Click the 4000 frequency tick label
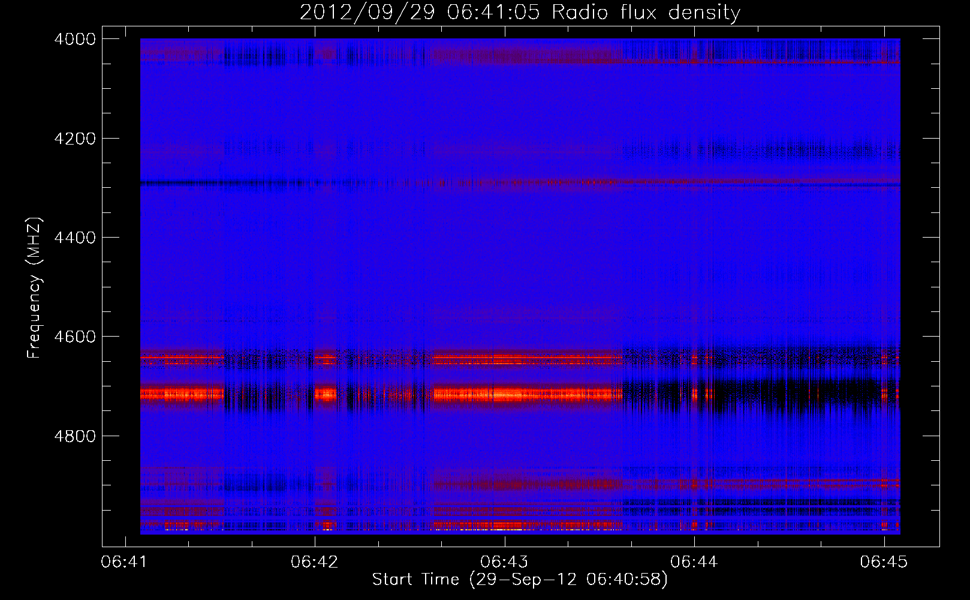This screenshot has height=600, width=970. (x=75, y=39)
